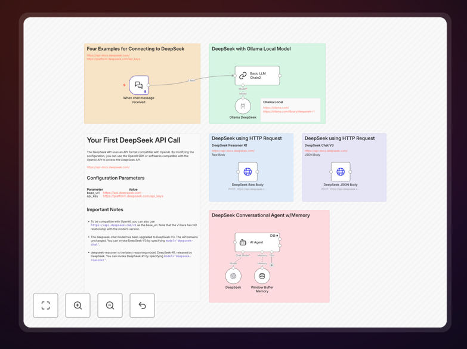Select the Ollama DeepSeek model node
This screenshot has width=467, height=349.
pos(243,106)
